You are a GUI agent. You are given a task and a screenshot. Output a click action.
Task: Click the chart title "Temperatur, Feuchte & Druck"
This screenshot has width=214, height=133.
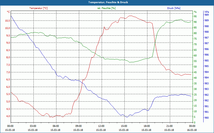tap(108, 2)
